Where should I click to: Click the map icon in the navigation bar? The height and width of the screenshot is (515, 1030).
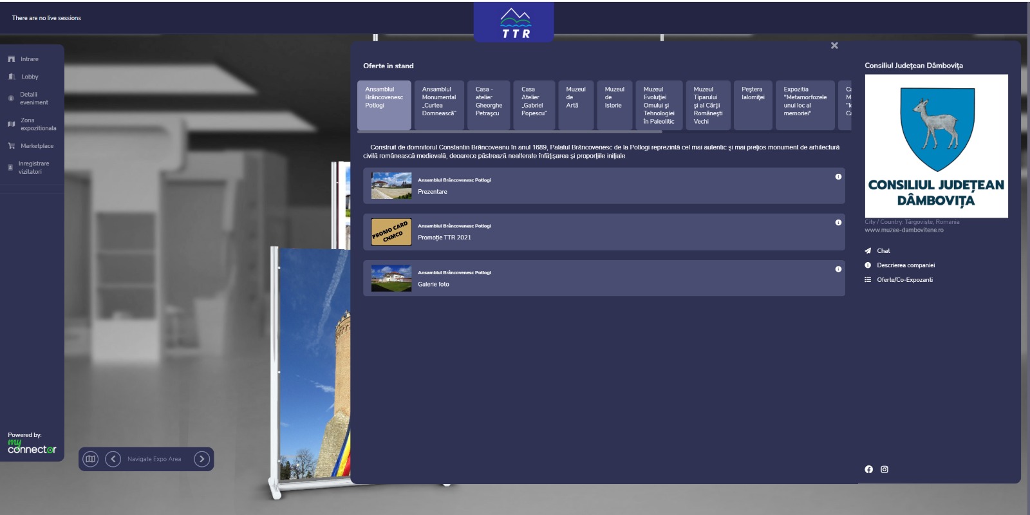pos(91,459)
